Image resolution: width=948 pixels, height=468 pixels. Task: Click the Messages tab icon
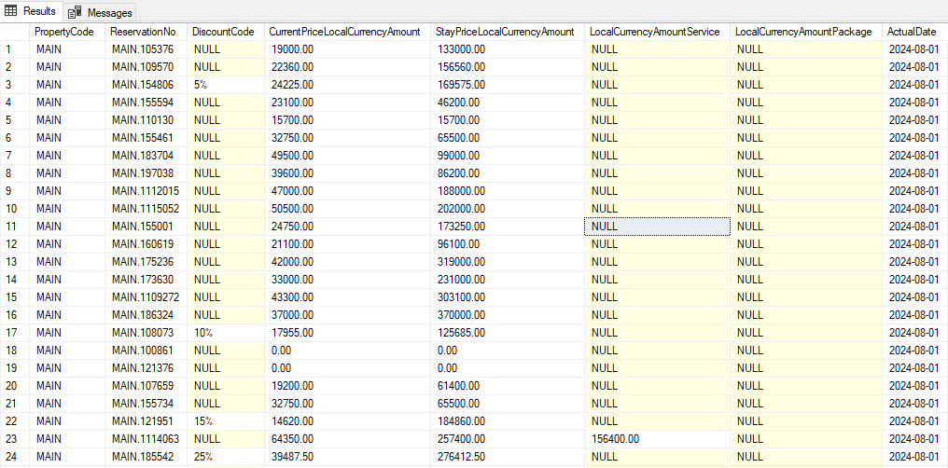[x=76, y=13]
